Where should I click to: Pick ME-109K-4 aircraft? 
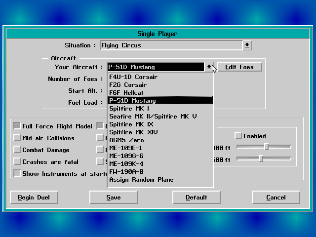click(x=160, y=163)
